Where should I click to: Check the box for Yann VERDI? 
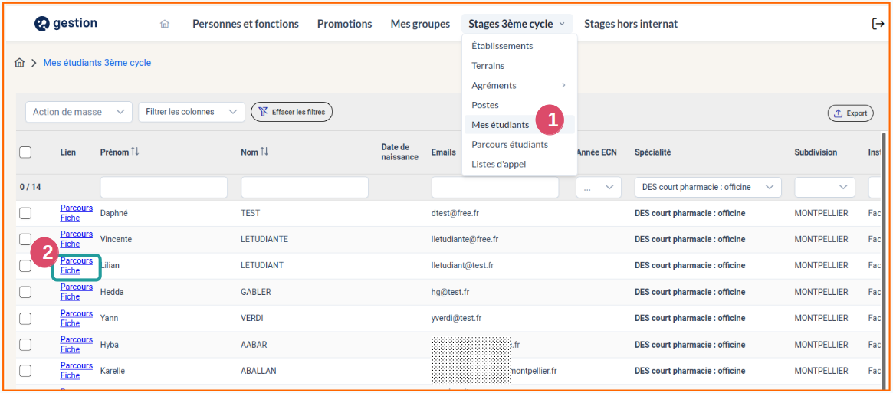[x=25, y=318]
